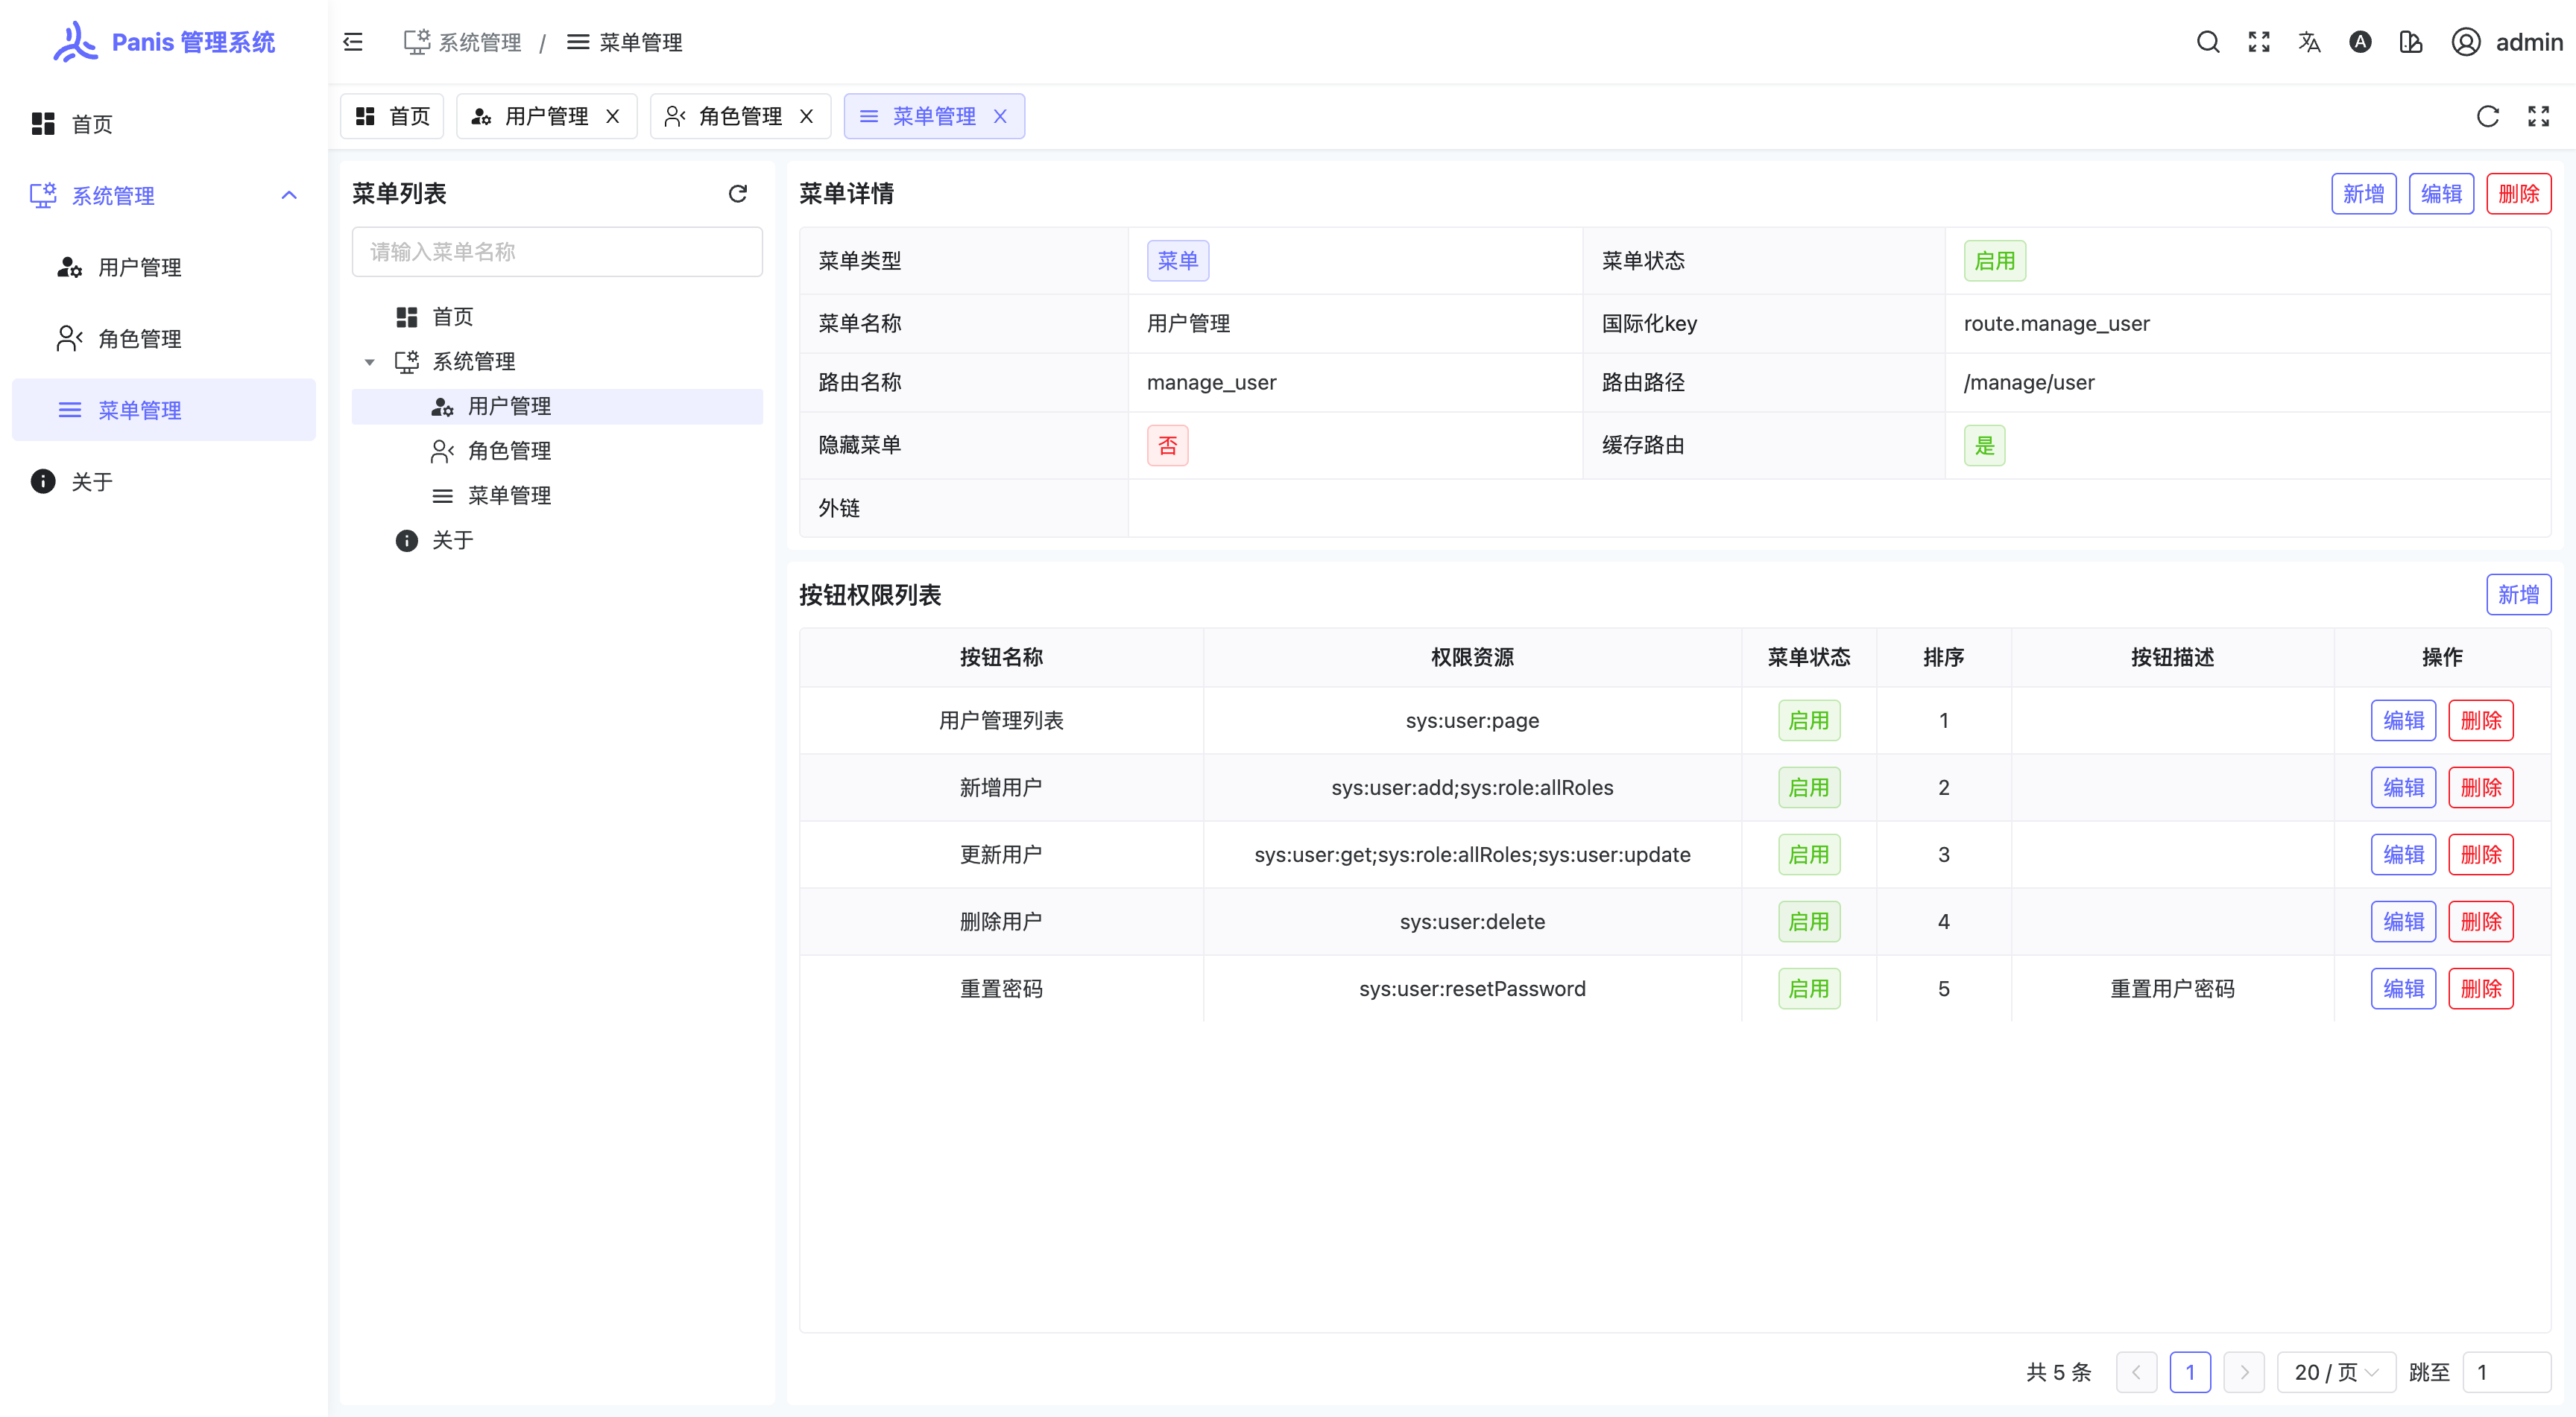2576x1417 pixels.
Task: Collapse 系统管理 sidebar group chevron
Action: [289, 196]
